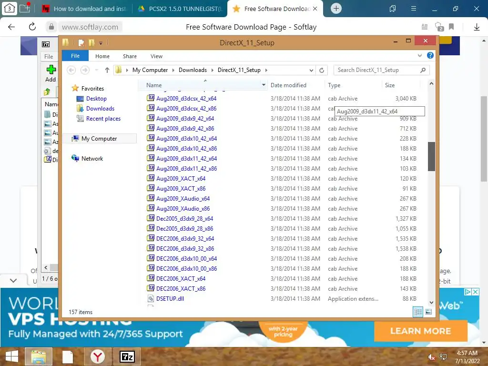Select Network in navigation pane
The width and height of the screenshot is (488, 366).
92,158
